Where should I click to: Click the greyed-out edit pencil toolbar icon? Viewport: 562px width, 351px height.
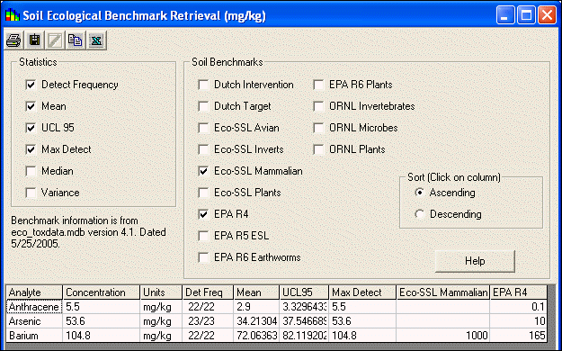(x=55, y=40)
